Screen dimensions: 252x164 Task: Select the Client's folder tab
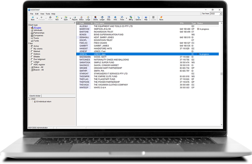(35, 96)
